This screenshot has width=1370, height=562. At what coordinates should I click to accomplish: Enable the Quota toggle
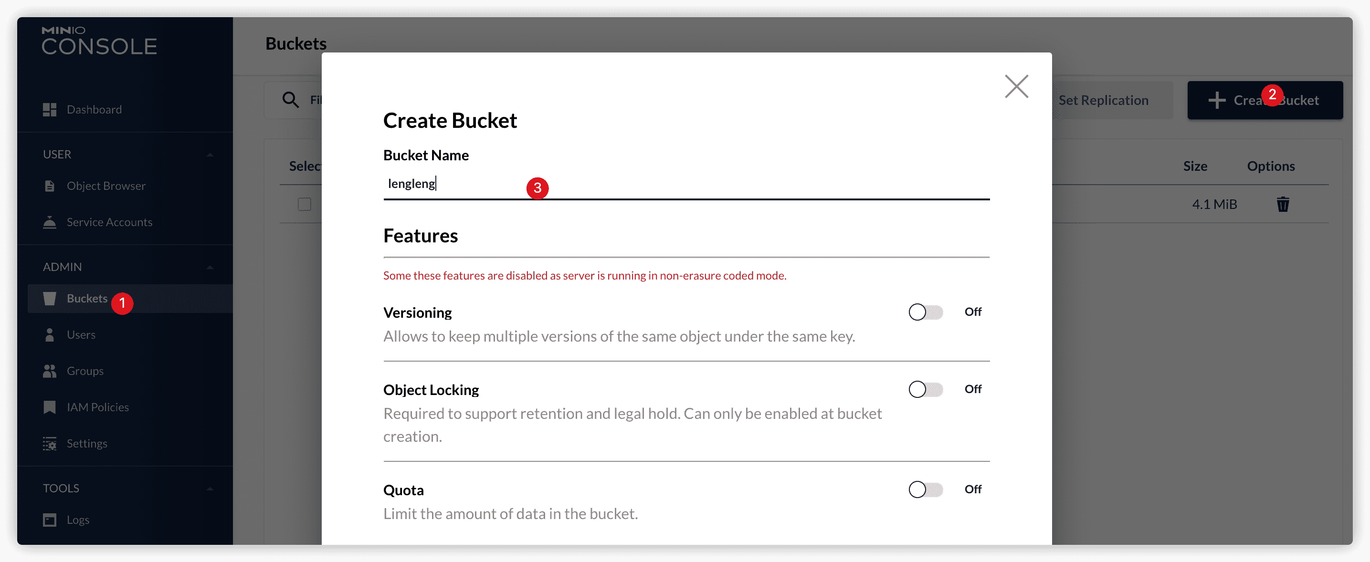[926, 489]
